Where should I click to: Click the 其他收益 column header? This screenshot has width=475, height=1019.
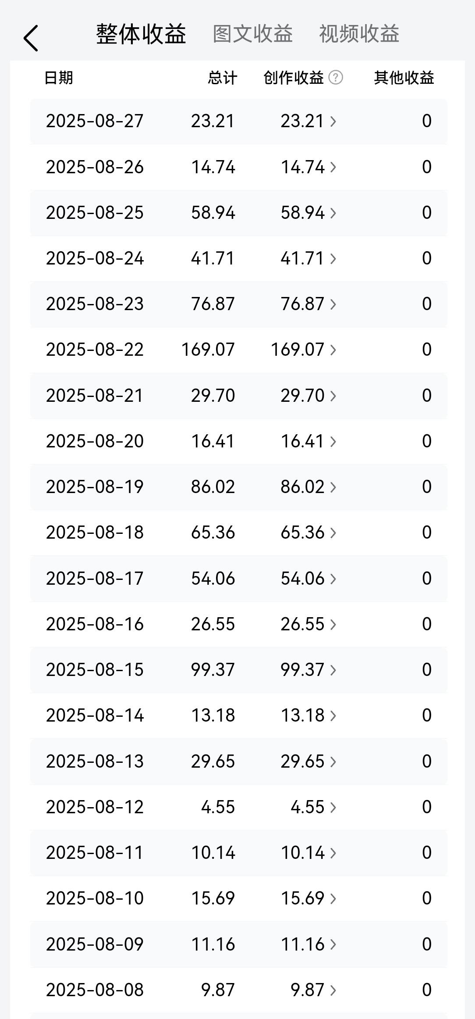[x=404, y=78]
